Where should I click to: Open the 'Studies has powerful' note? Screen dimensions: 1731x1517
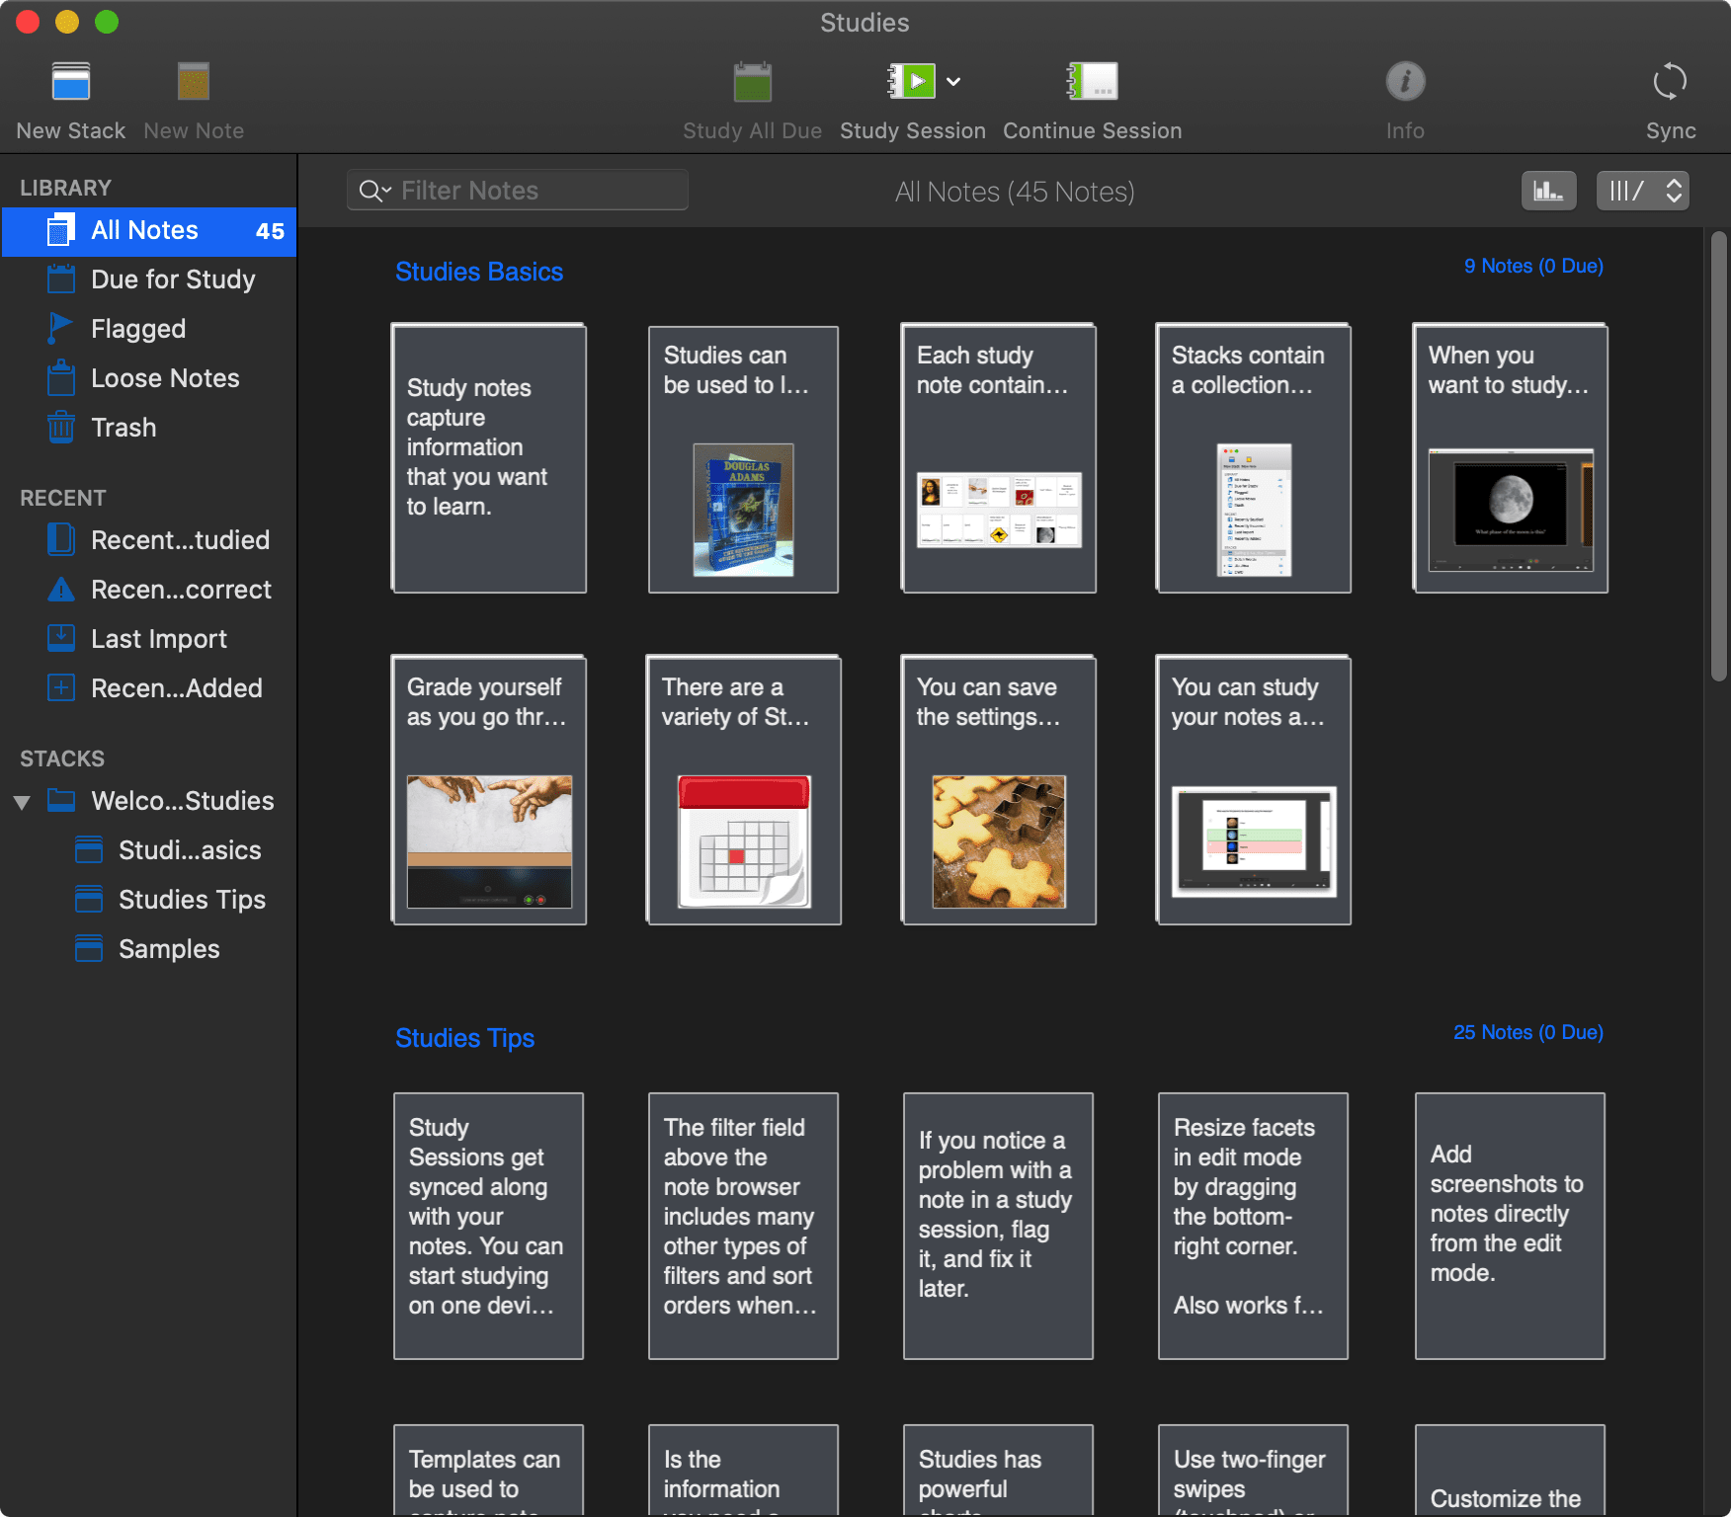998,1470
